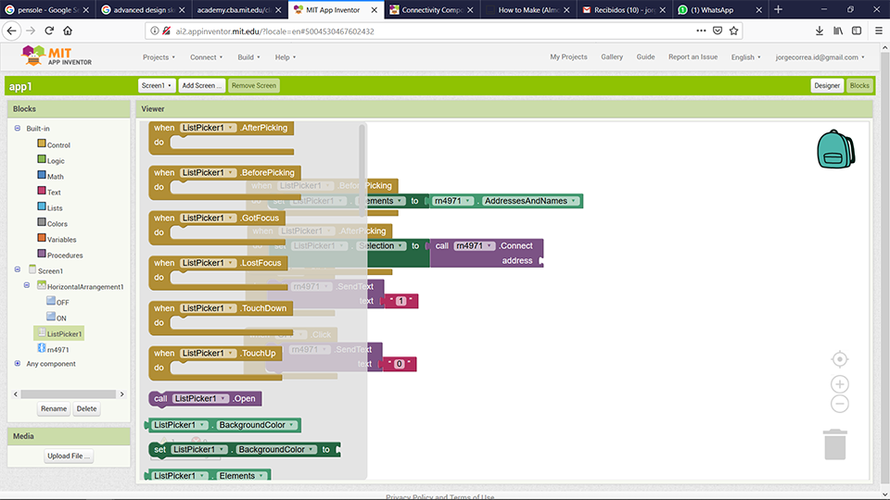
Task: Click the Rename button
Action: point(54,408)
